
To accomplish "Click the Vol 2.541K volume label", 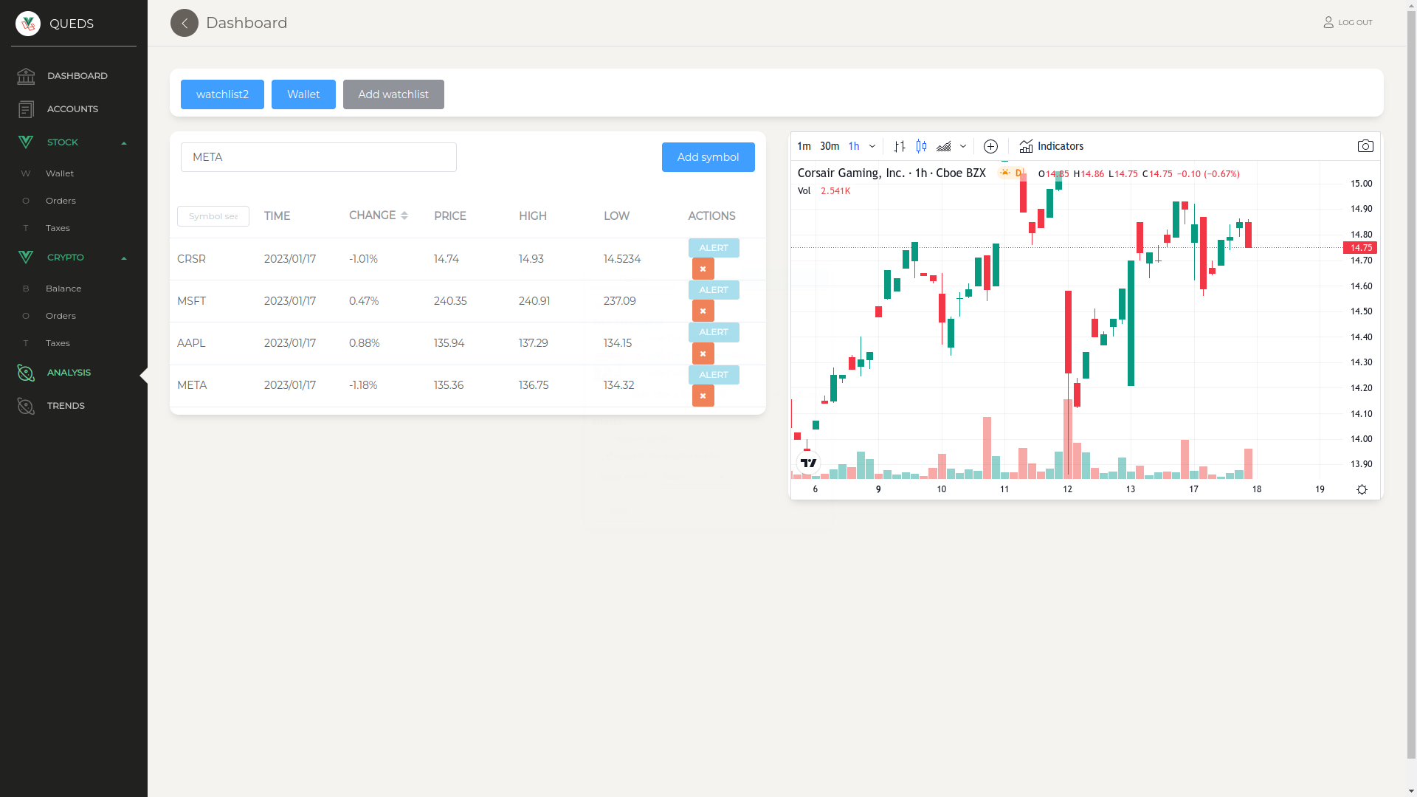I will (x=824, y=191).
